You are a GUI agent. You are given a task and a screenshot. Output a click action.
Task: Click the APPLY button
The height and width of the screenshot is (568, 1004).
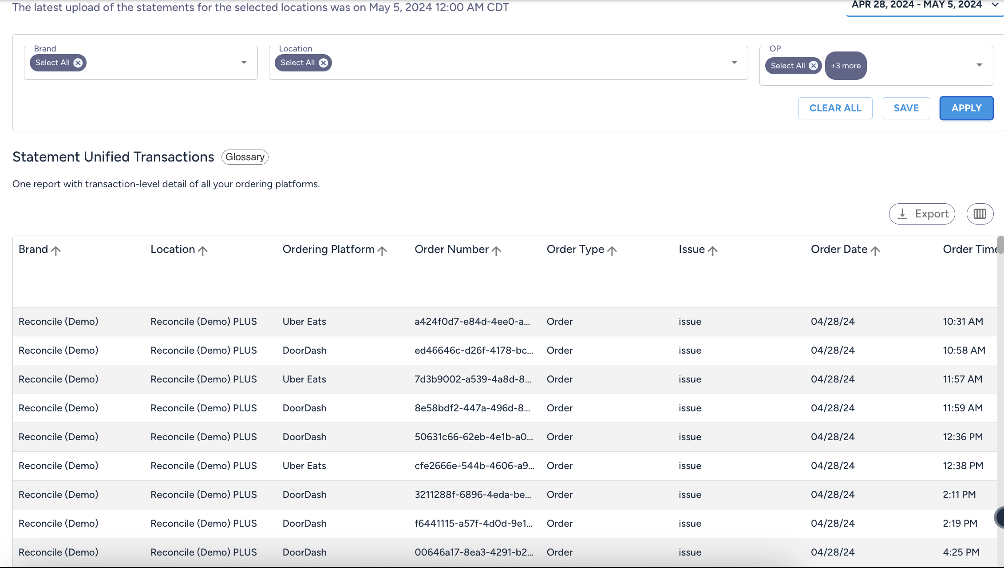point(966,108)
